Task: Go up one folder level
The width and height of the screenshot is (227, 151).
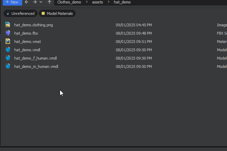Action: [x=49, y=2]
